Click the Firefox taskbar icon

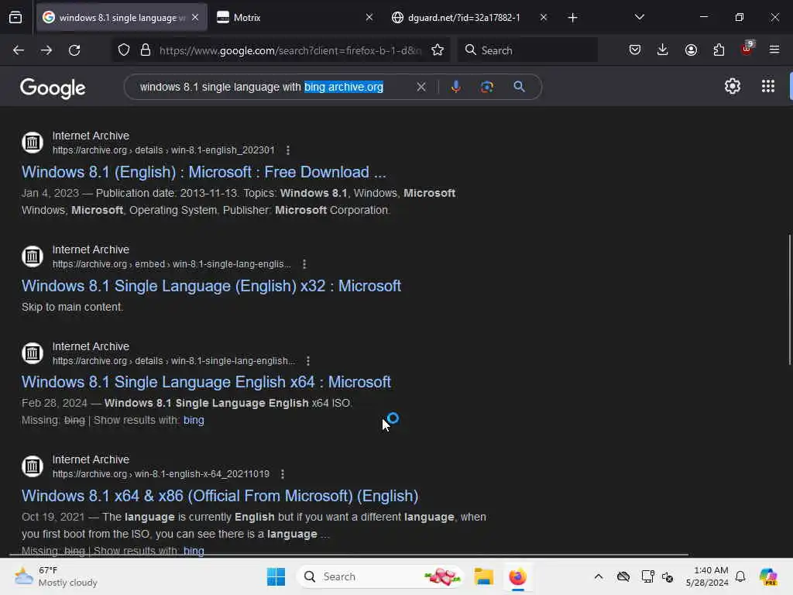tap(518, 576)
